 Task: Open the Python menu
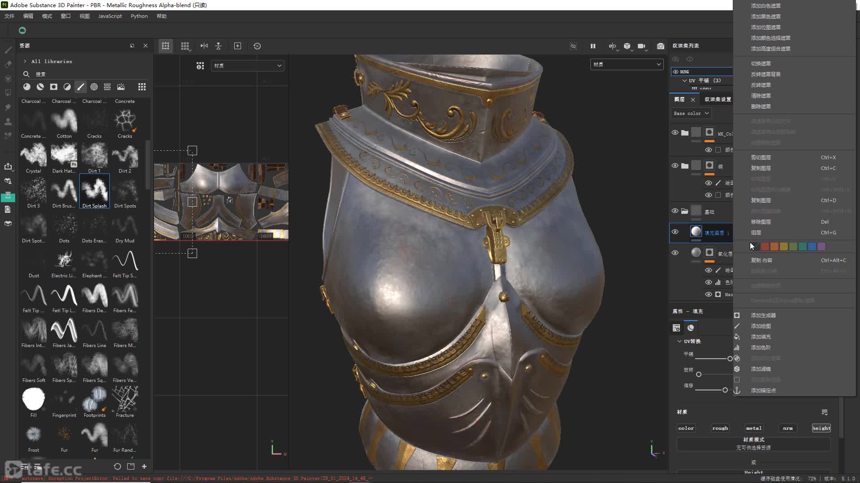(139, 16)
